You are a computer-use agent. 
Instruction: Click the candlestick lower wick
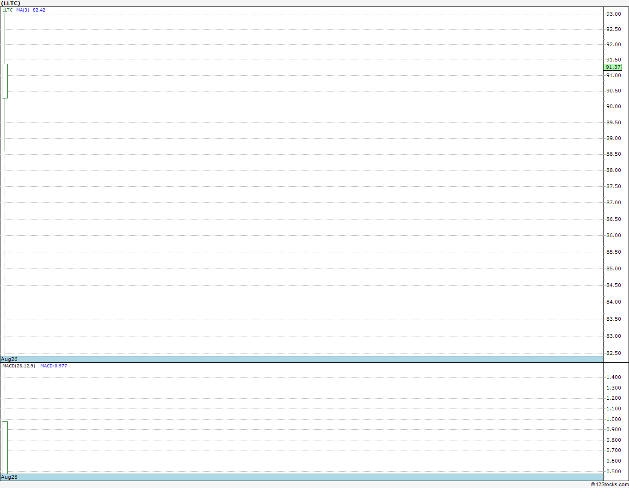pos(5,124)
